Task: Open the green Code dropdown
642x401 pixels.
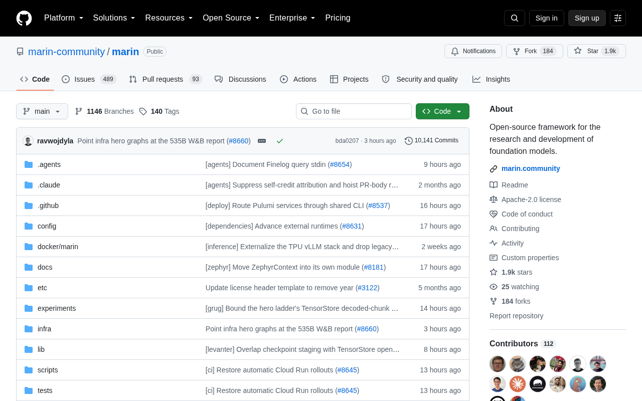Action: 442,111
